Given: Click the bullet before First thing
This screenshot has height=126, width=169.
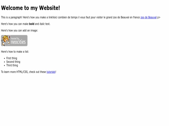Looking at the screenshot, I should [x=4, y=58].
